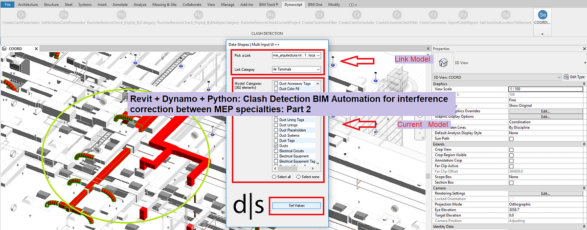Check the Duct Color Fill checkbox
The image size is (587, 230).
pyautogui.click(x=276, y=89)
